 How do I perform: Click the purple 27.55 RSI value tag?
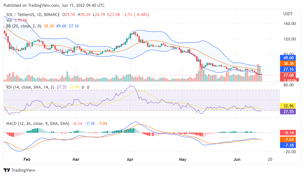pos(288,111)
